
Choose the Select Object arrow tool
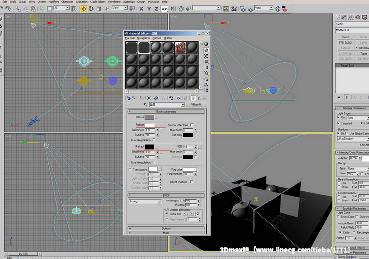pyautogui.click(x=42, y=9)
